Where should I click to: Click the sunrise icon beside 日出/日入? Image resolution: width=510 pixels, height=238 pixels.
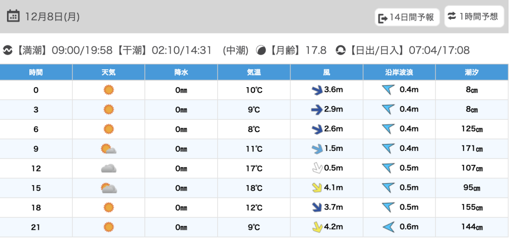coord(341,50)
